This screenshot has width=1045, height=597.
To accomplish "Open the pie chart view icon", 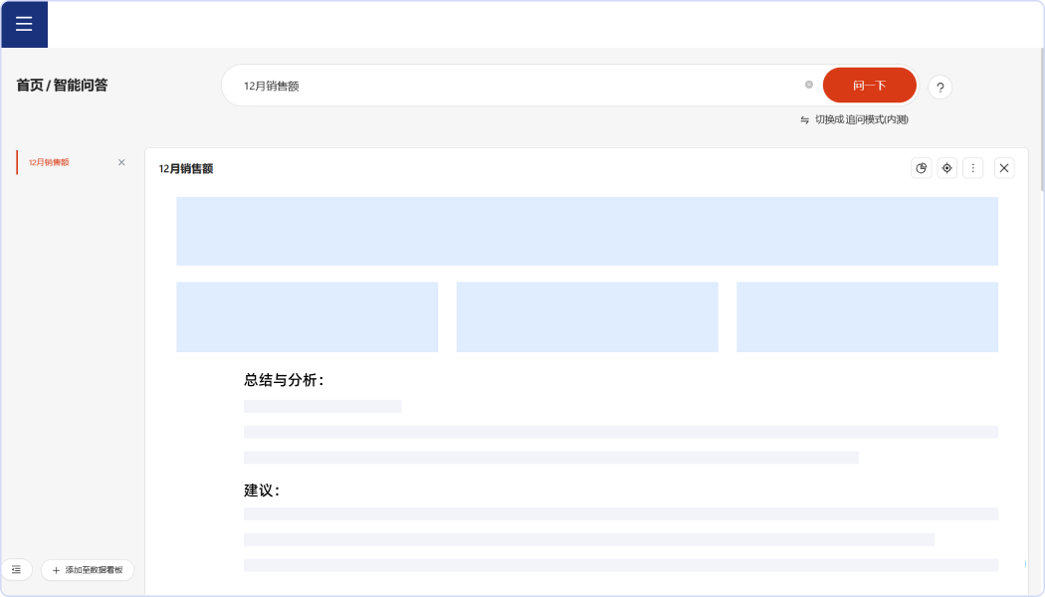I will 921,168.
